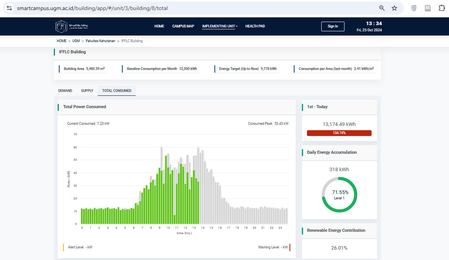Open the HEALTH PAD menu item
The height and width of the screenshot is (260, 449).
(x=255, y=26)
